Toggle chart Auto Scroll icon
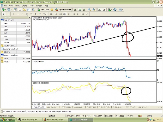Screen dimensions: 163x122 point(99,10)
